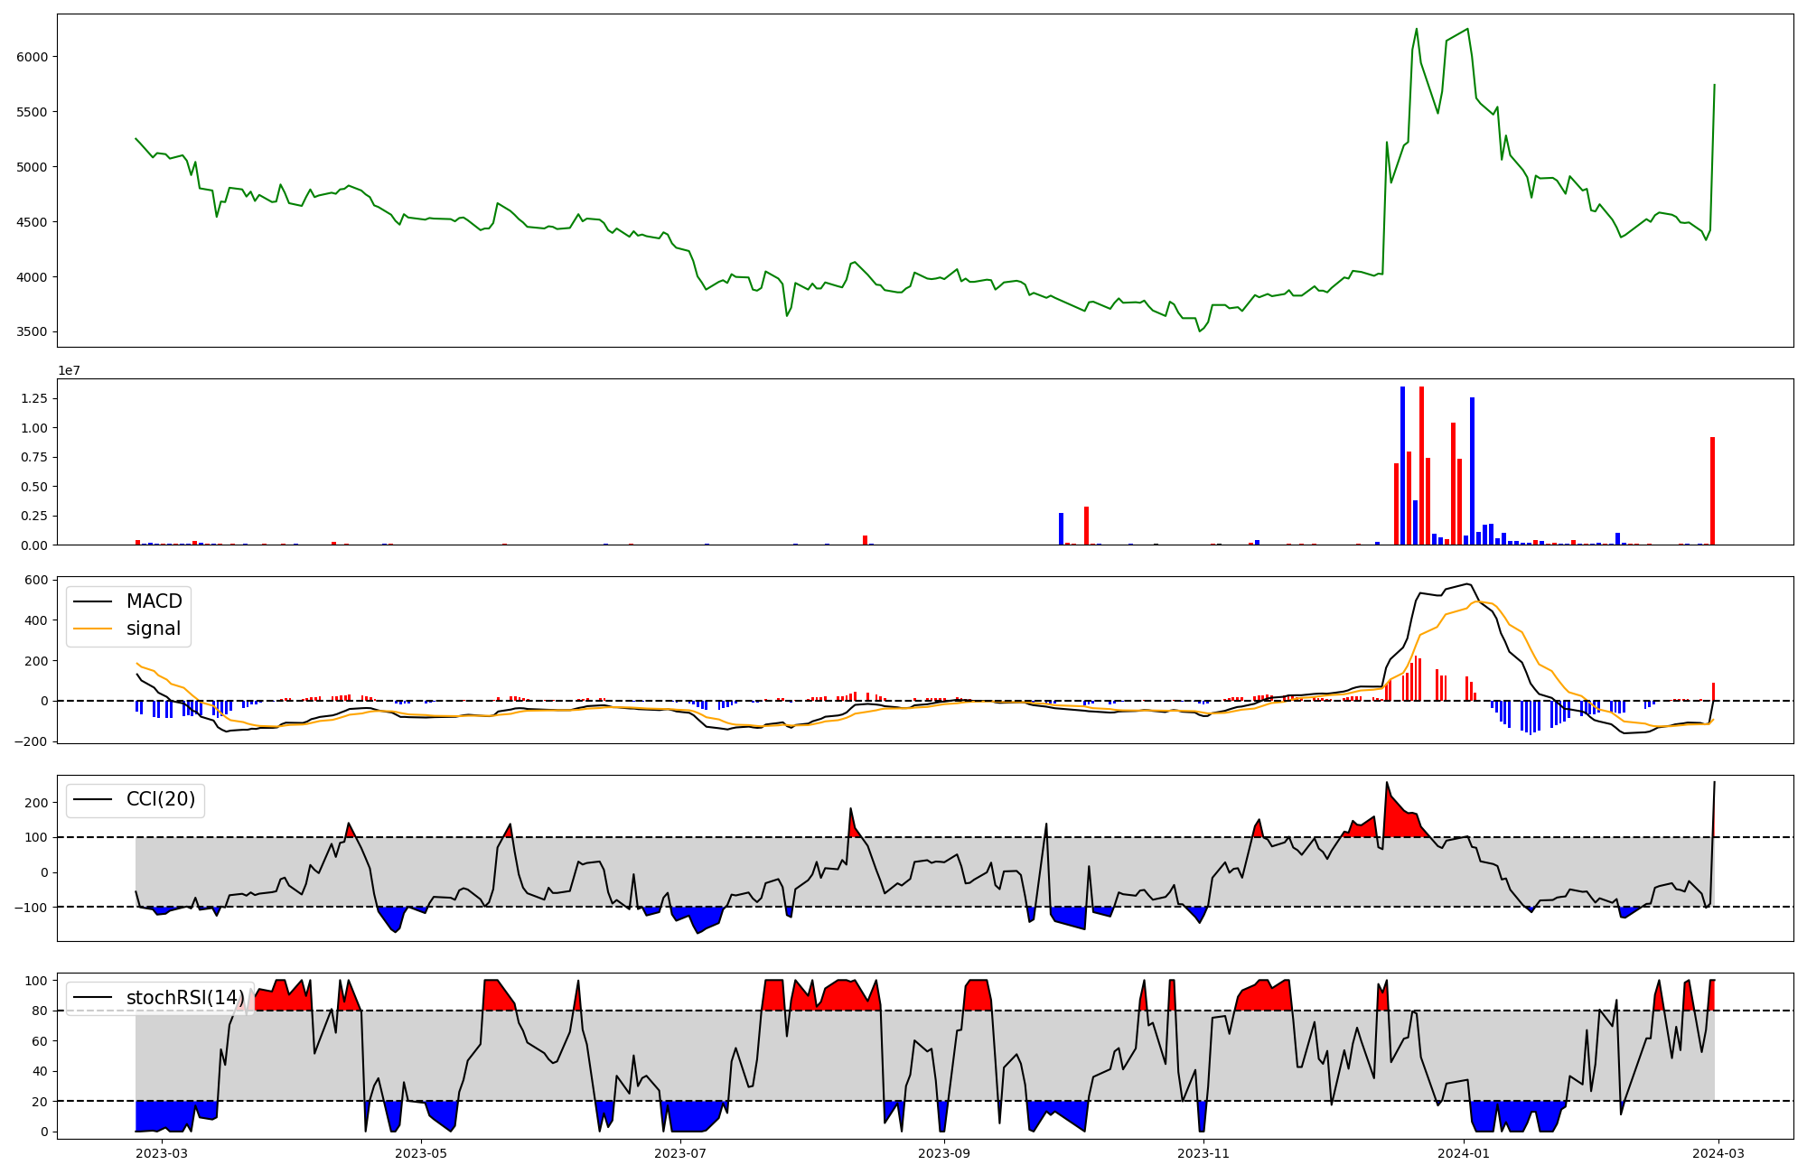
Task: Click the 2023-03 date tick label
Action: [x=163, y=1152]
